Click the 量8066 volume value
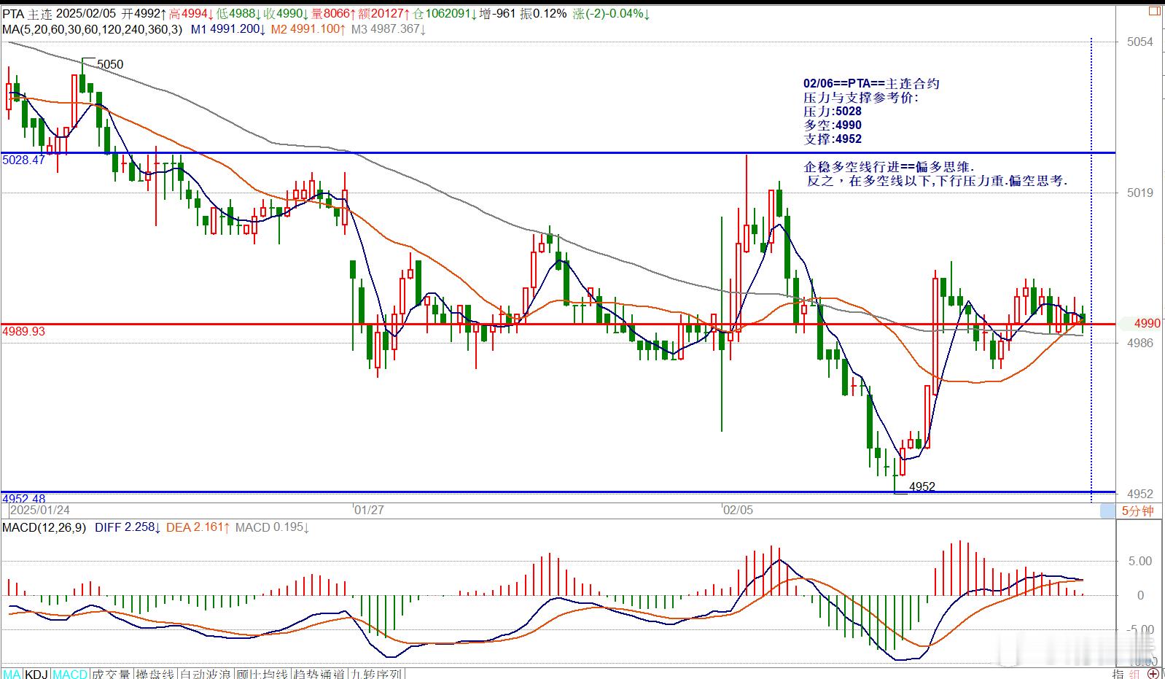 332,13
